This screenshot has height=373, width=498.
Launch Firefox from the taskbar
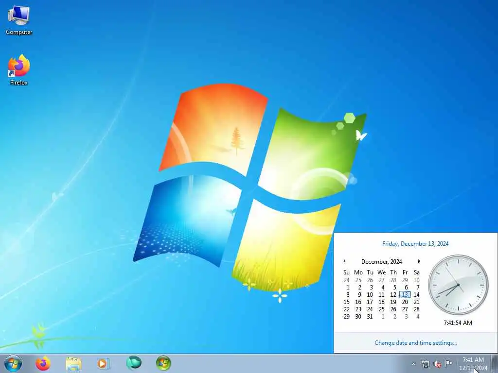(43, 363)
